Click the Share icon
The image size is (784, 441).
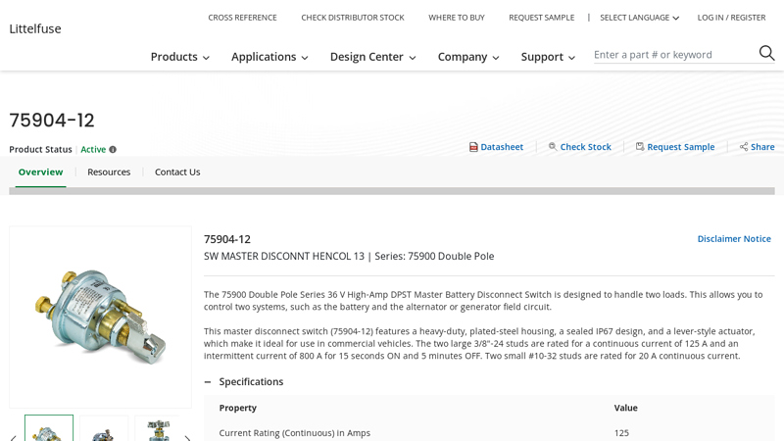(x=744, y=147)
